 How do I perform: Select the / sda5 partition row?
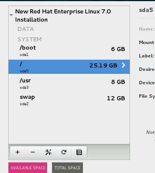pos(69,67)
